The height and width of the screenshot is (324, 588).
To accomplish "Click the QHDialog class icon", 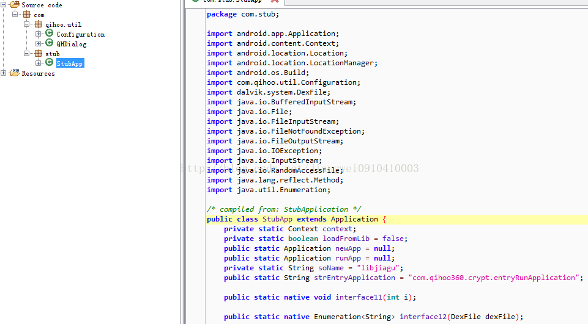I will [x=49, y=43].
